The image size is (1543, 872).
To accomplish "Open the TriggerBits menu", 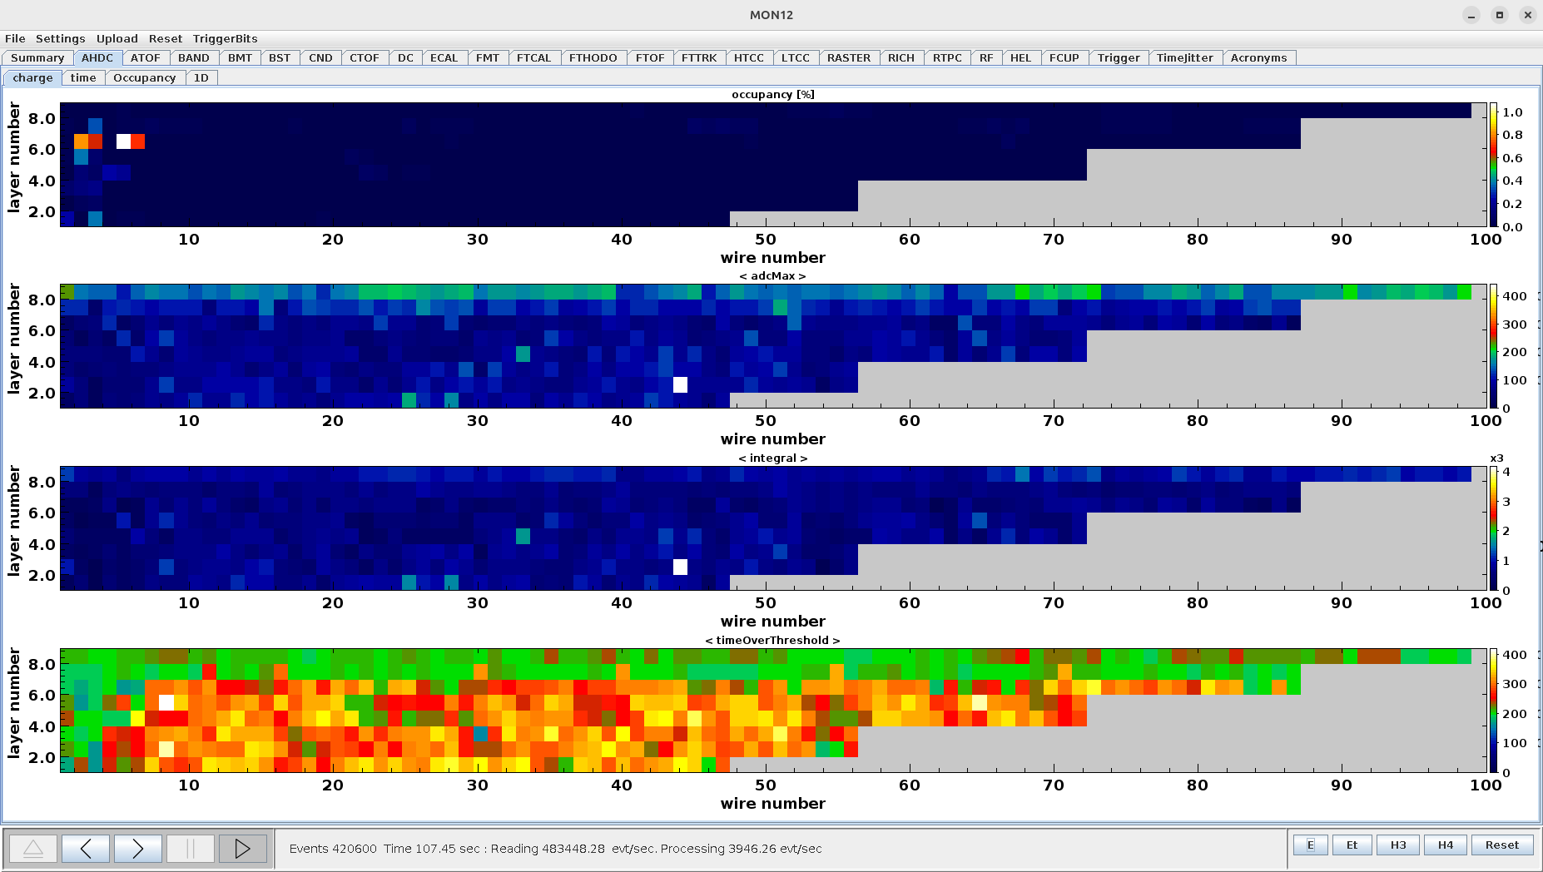I will click(226, 38).
